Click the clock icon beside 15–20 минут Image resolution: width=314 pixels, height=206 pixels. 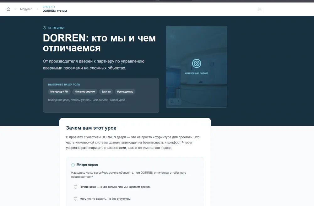(45, 28)
